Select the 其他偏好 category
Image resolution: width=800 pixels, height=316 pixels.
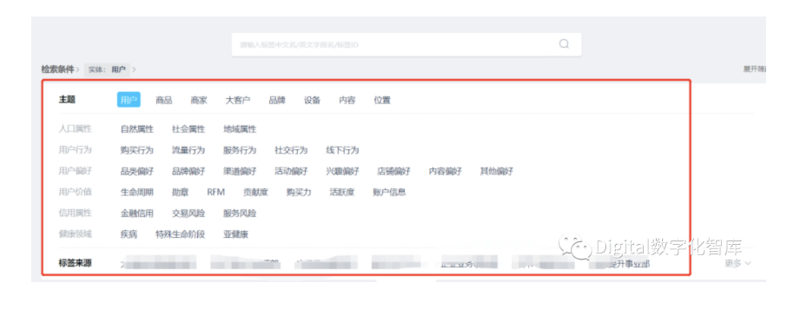coord(497,171)
